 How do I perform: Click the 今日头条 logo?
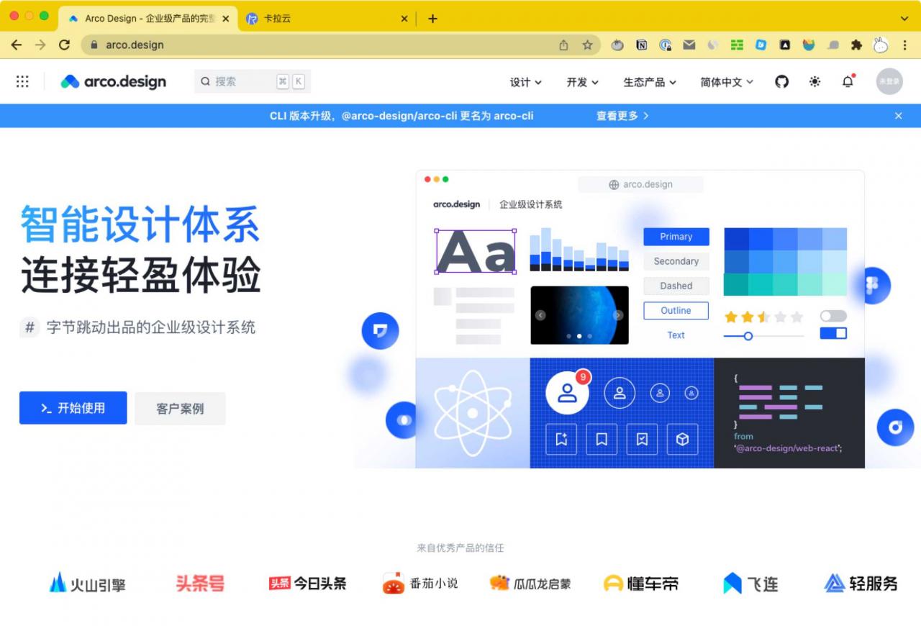(307, 583)
